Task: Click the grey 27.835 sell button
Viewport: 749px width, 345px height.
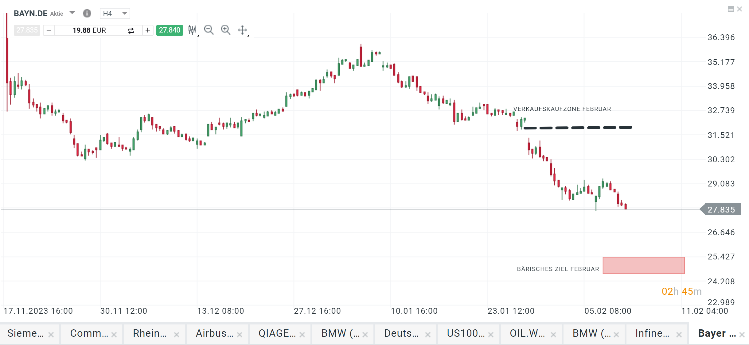Action: 27,30
